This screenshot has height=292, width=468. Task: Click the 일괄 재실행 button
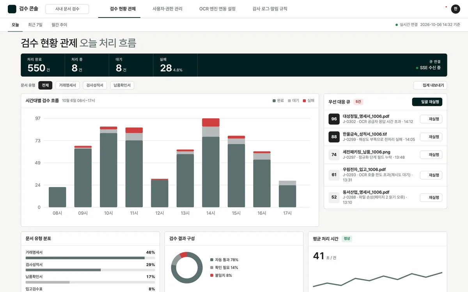coord(427,102)
